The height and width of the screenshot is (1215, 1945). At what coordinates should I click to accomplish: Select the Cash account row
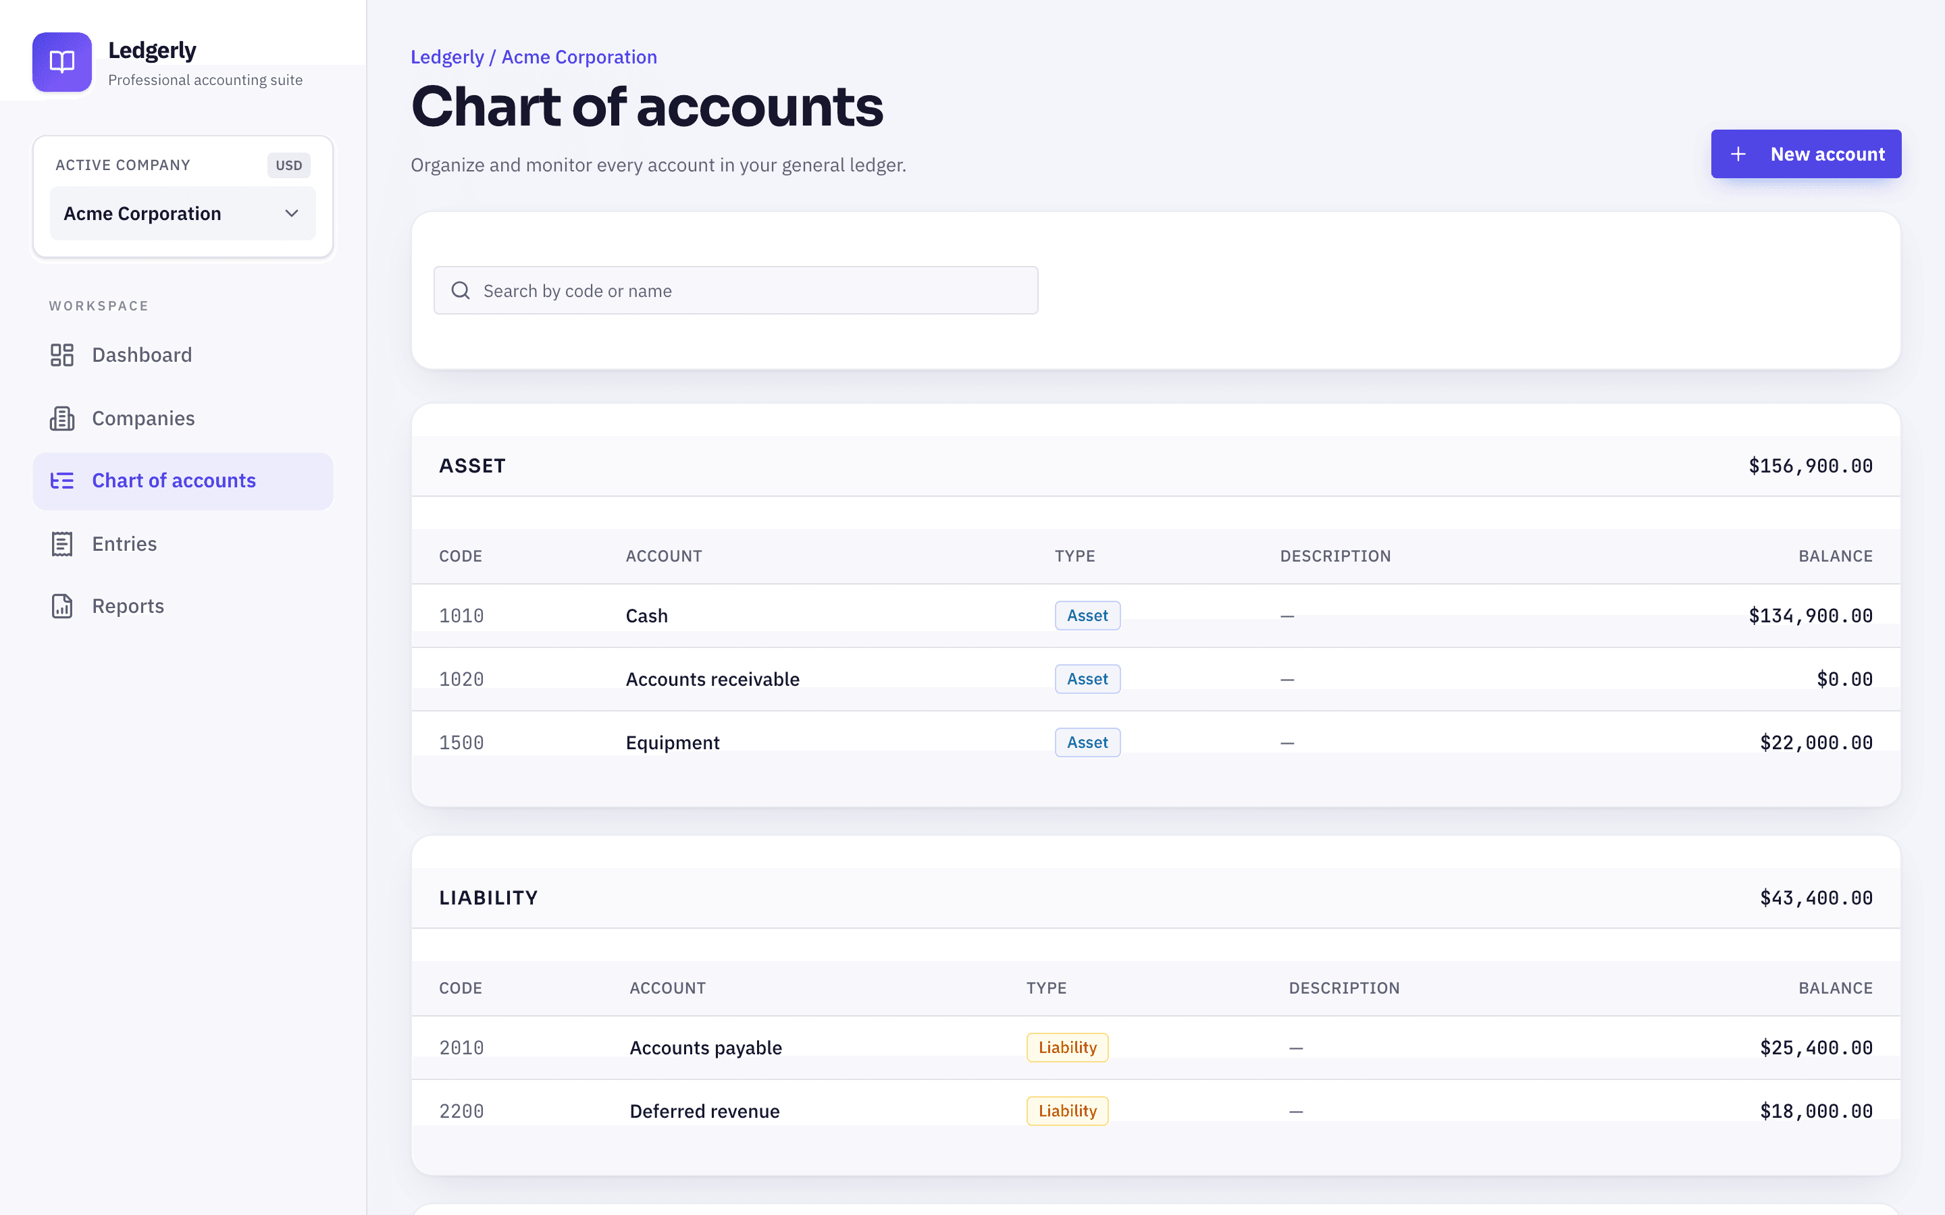point(1156,616)
